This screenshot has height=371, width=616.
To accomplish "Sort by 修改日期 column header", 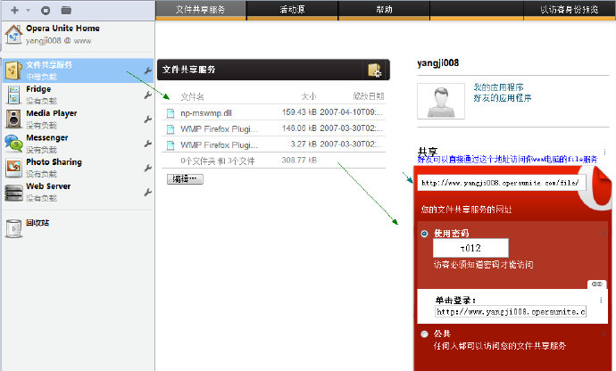I will click(x=368, y=96).
